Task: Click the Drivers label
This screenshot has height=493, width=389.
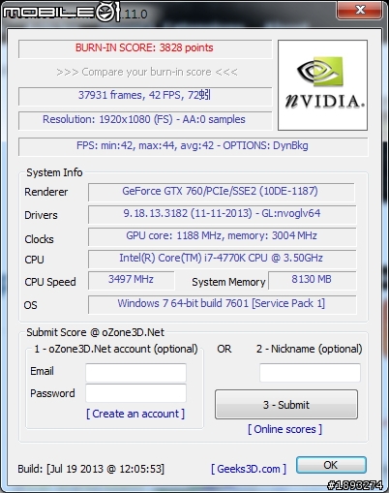Action: pos(41,215)
